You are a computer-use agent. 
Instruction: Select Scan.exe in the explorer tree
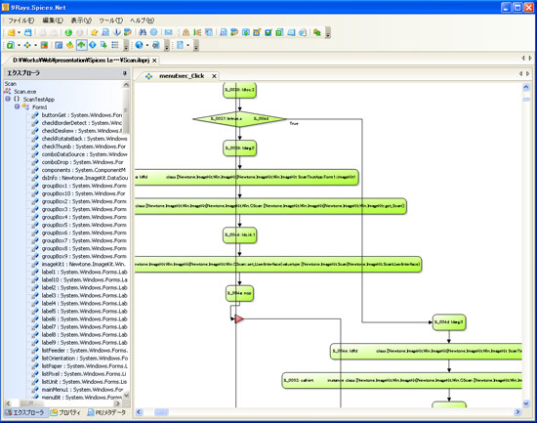coord(25,91)
